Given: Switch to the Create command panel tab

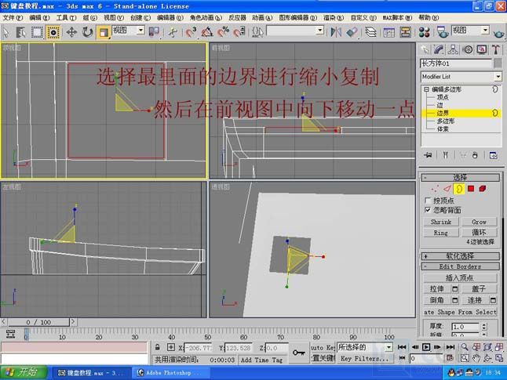Looking at the screenshot, I should click(x=425, y=49).
